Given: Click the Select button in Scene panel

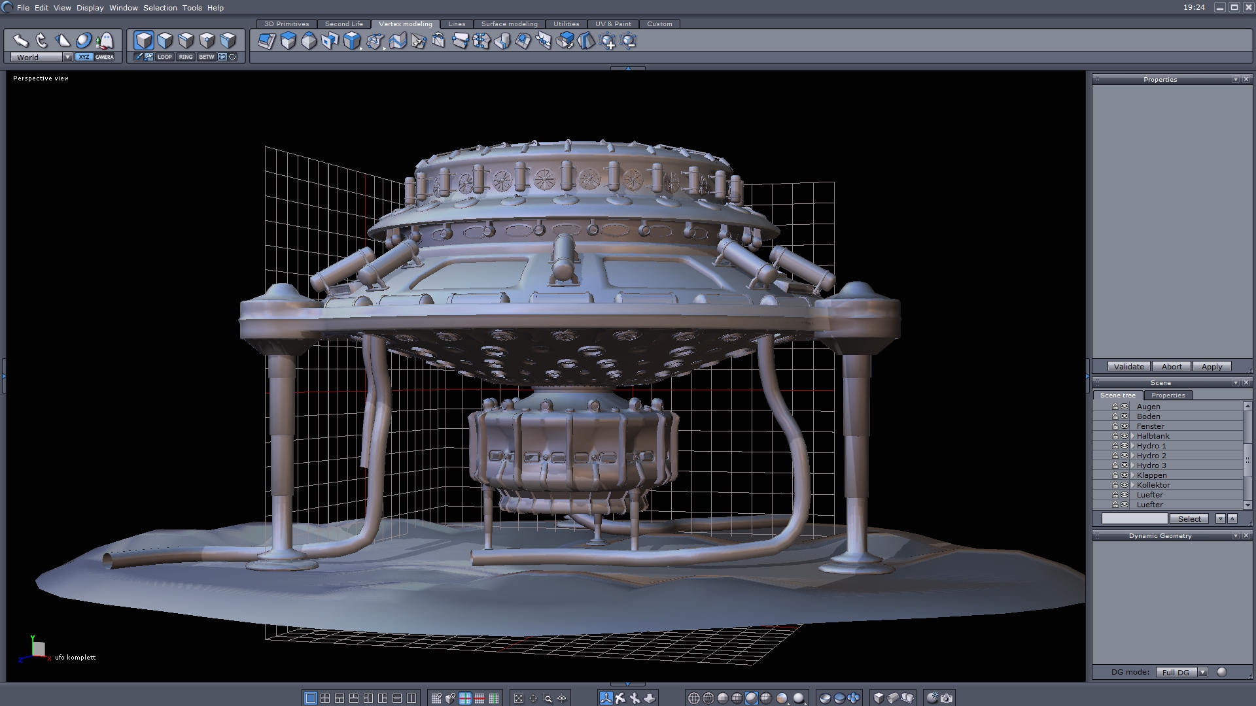Looking at the screenshot, I should click(x=1189, y=518).
